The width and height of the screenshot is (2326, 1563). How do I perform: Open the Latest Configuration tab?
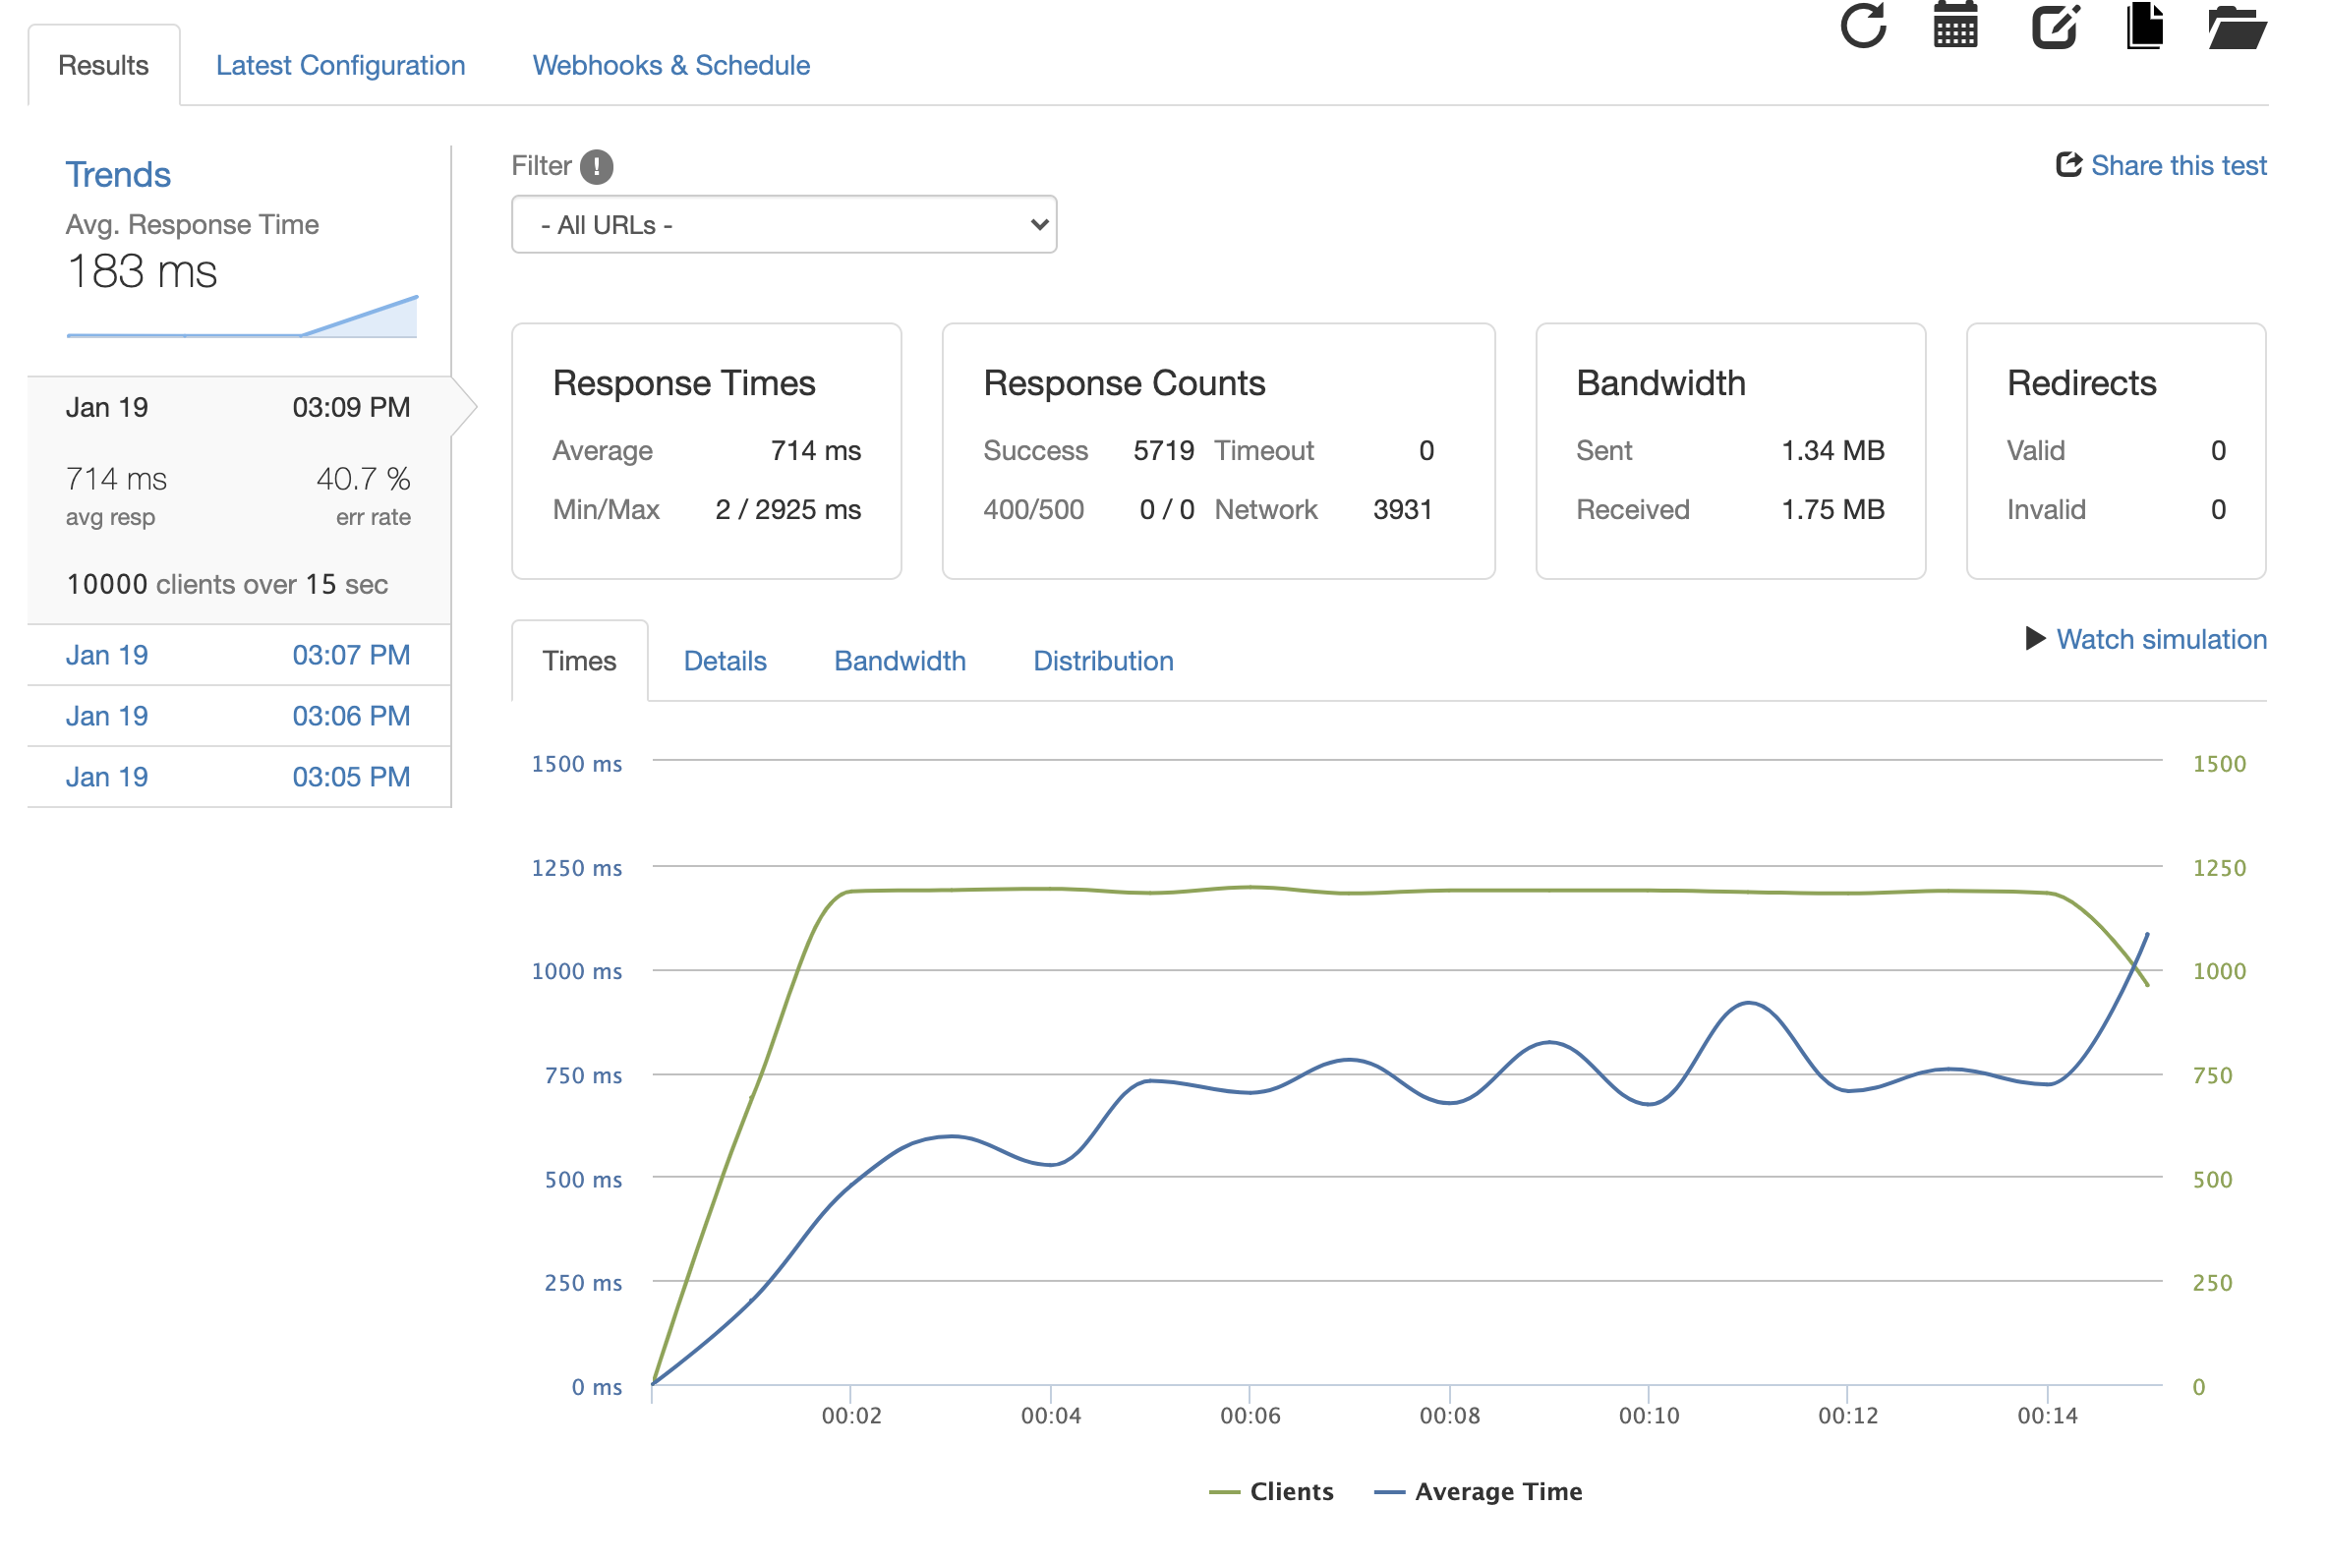click(341, 66)
